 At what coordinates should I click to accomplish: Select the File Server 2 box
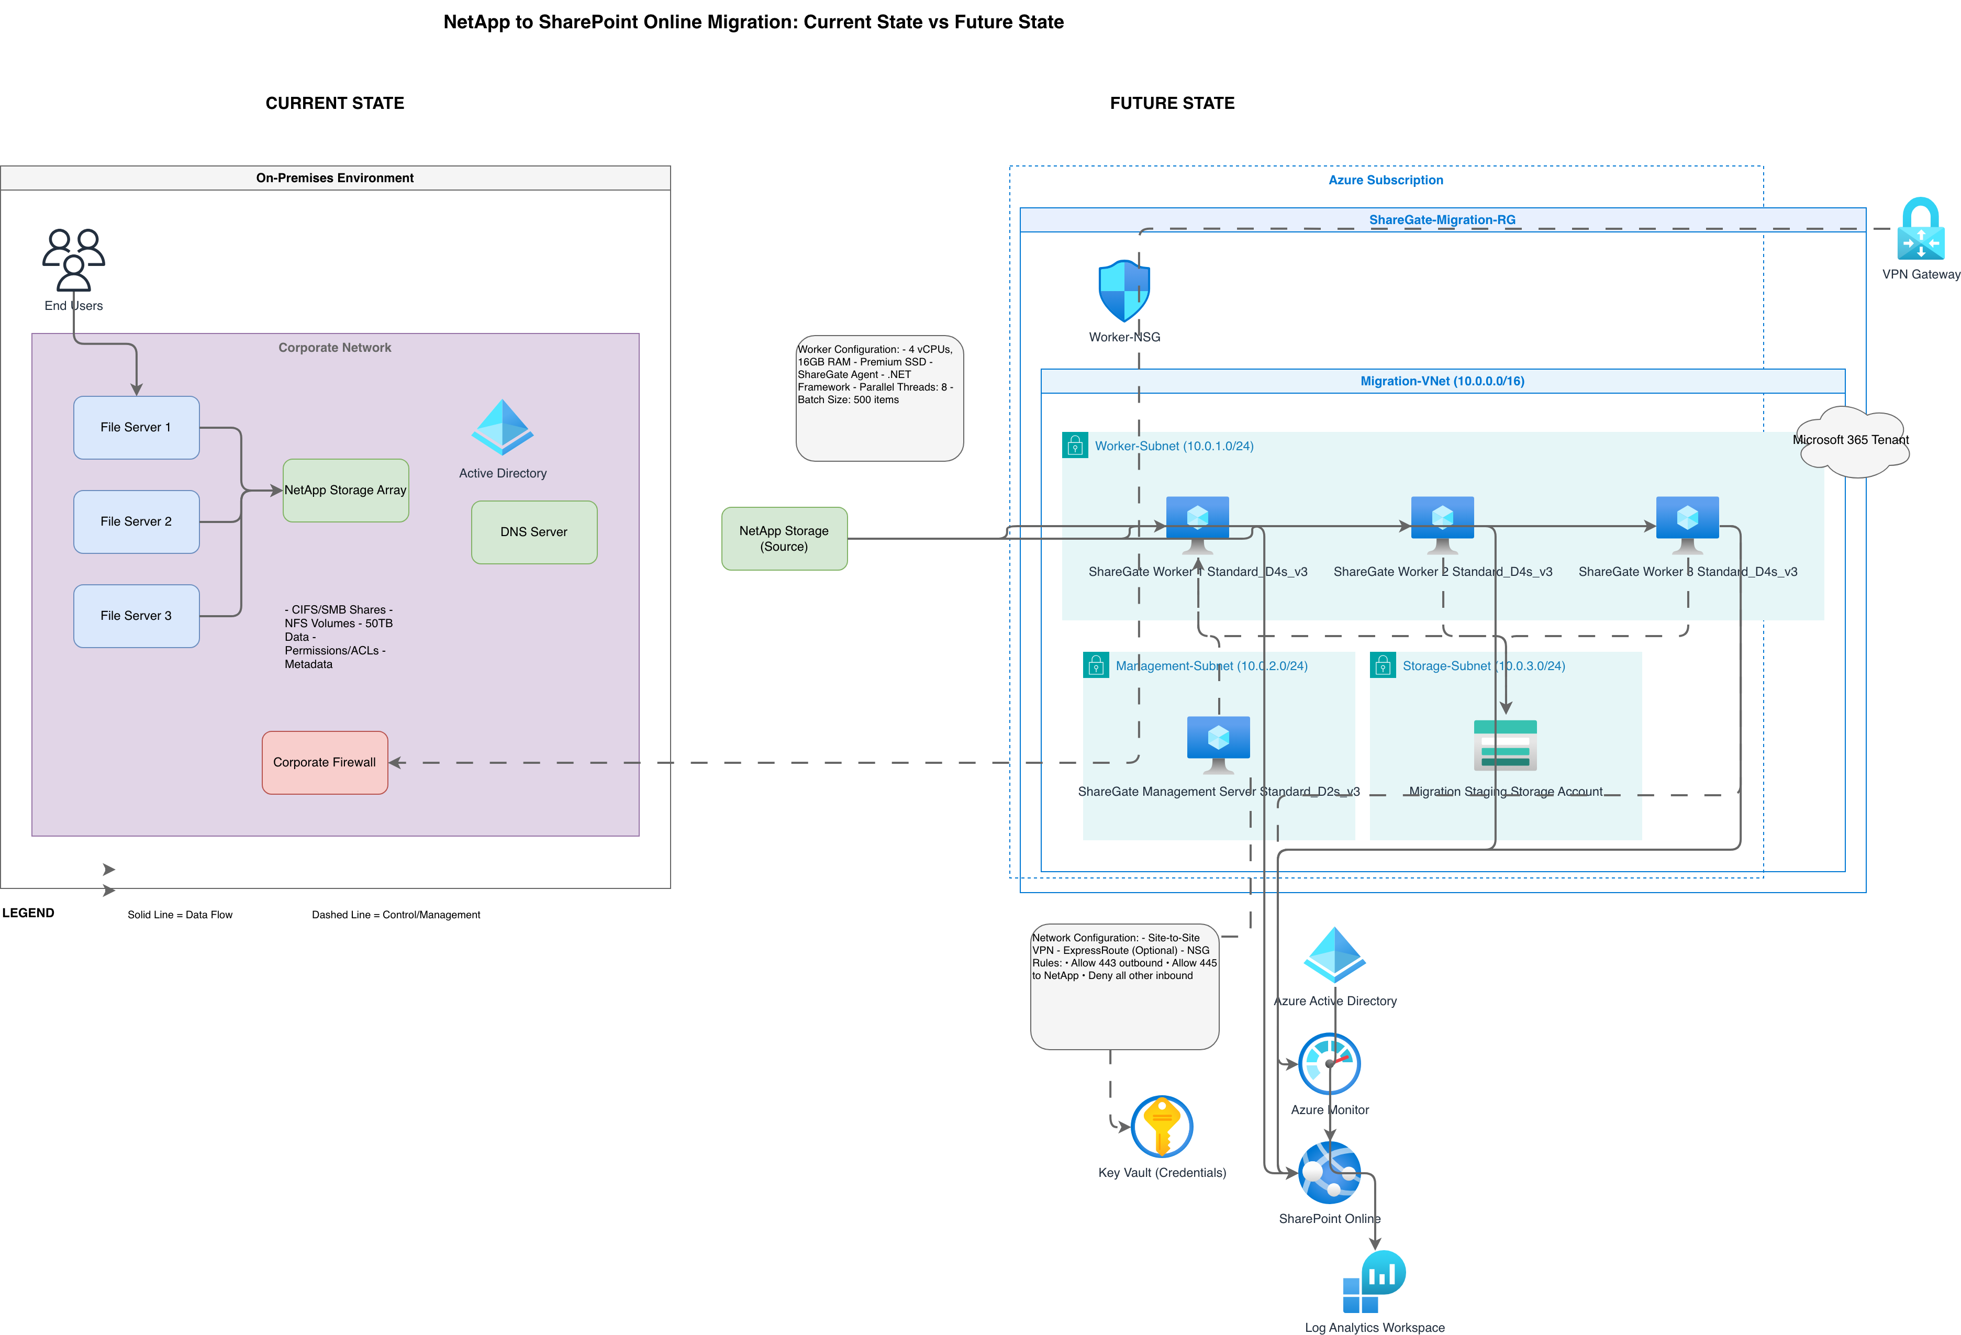136,521
